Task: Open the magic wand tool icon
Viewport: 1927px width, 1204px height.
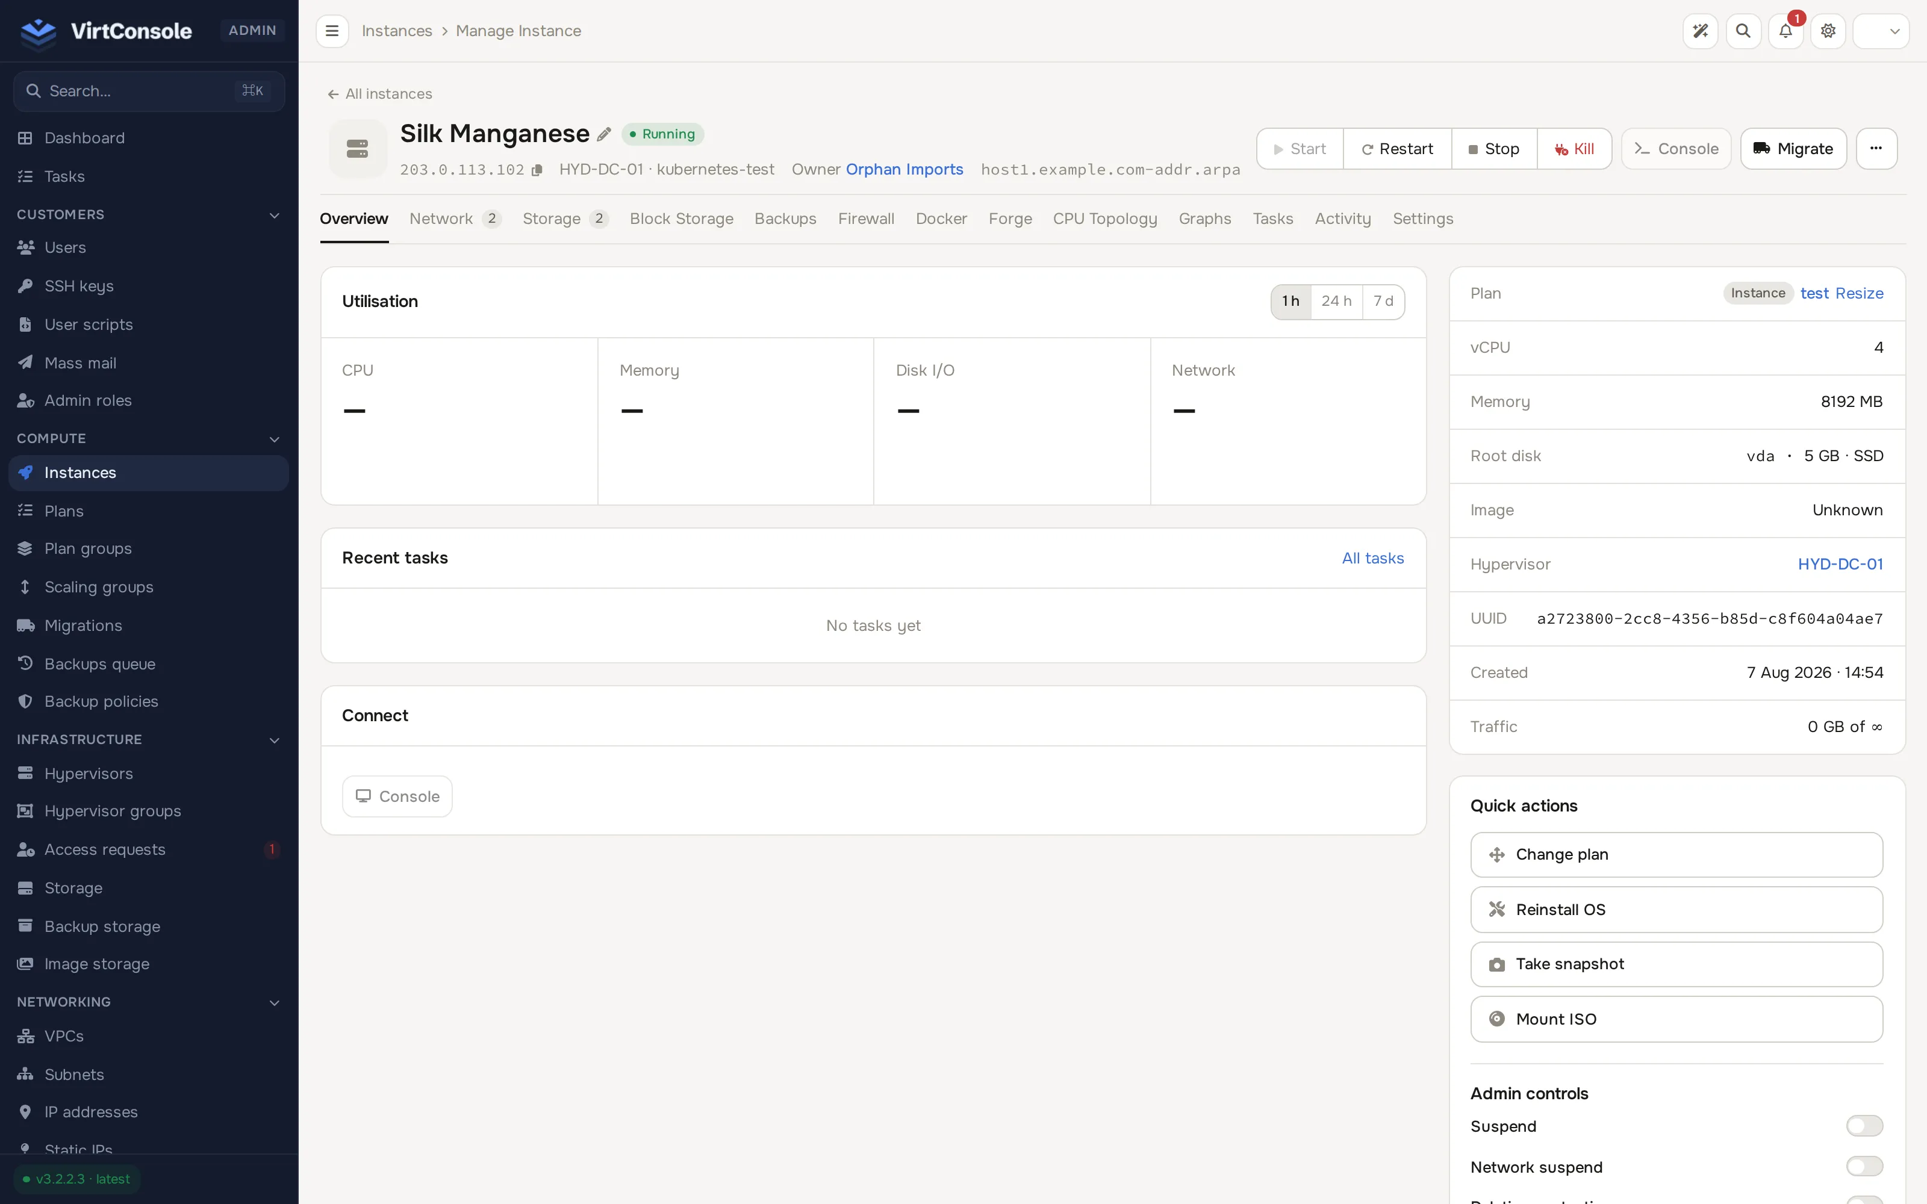Action: pos(1700,31)
